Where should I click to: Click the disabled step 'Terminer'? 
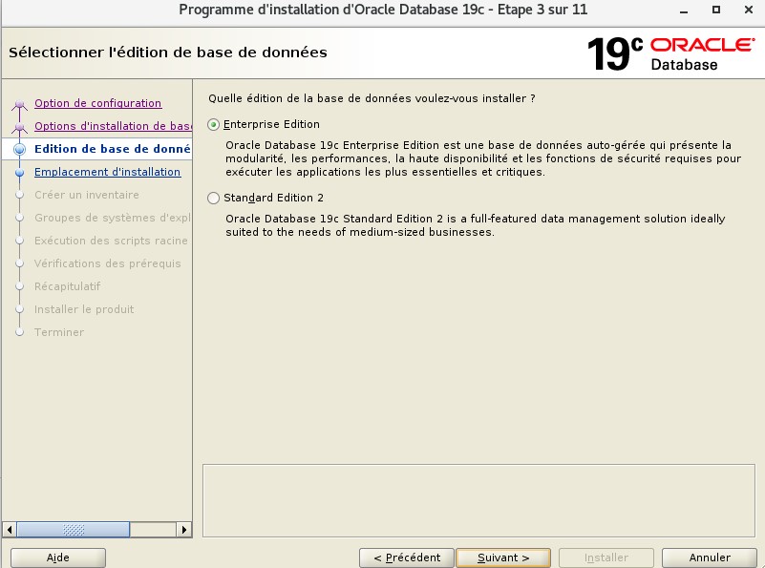[59, 332]
